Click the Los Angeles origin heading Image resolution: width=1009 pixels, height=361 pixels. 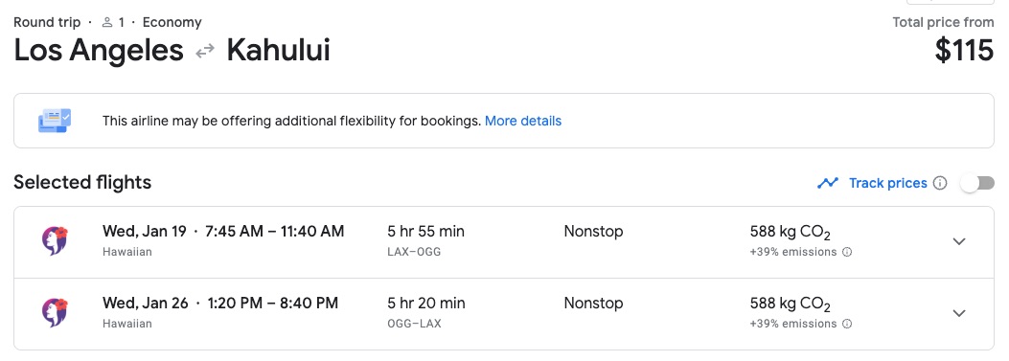tap(99, 51)
